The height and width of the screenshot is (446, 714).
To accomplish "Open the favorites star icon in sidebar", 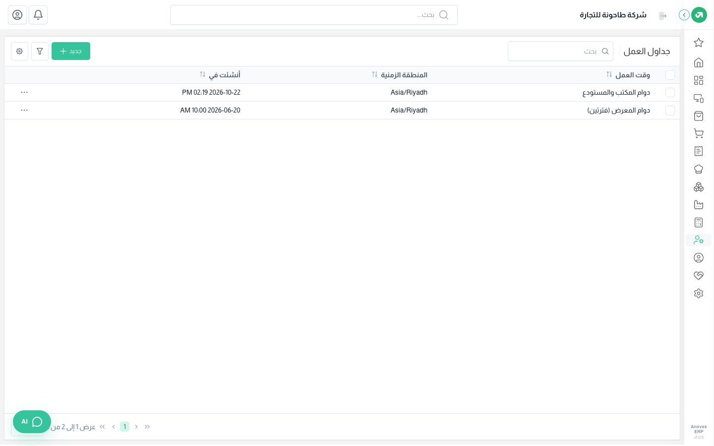I will click(699, 43).
